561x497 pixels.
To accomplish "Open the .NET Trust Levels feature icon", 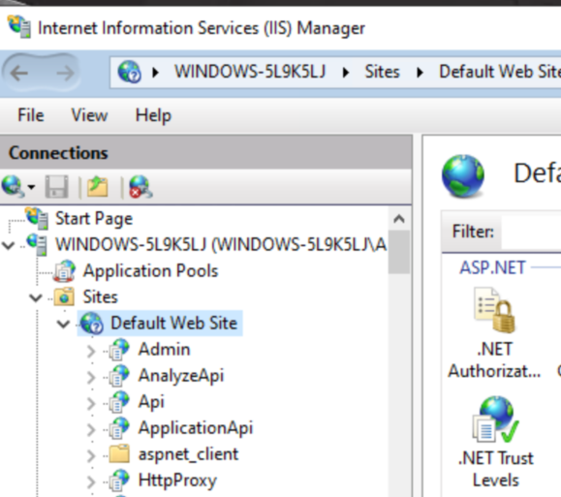I will coord(495,419).
